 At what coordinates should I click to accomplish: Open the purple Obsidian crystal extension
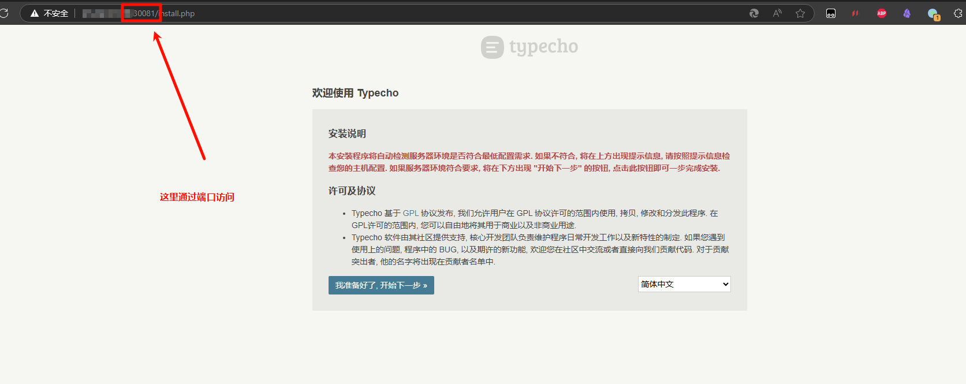pyautogui.click(x=907, y=13)
